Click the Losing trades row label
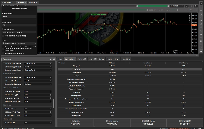The image size is (204, 129). (x=76, y=106)
